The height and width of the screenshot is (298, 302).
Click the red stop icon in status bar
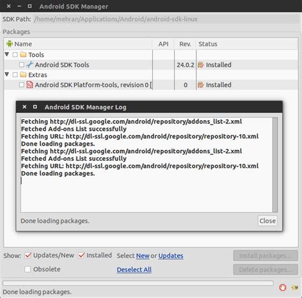(283, 288)
